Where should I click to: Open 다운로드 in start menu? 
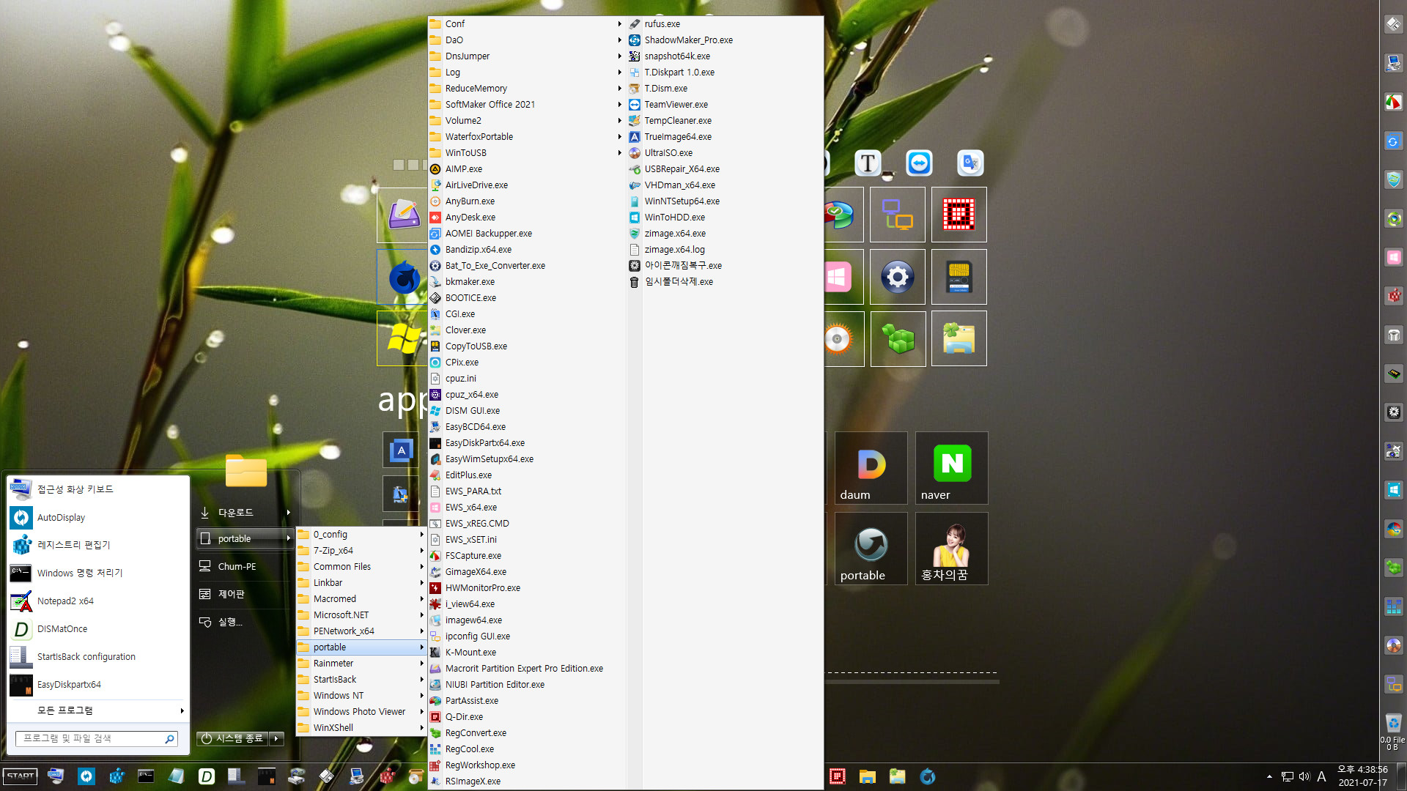point(245,513)
